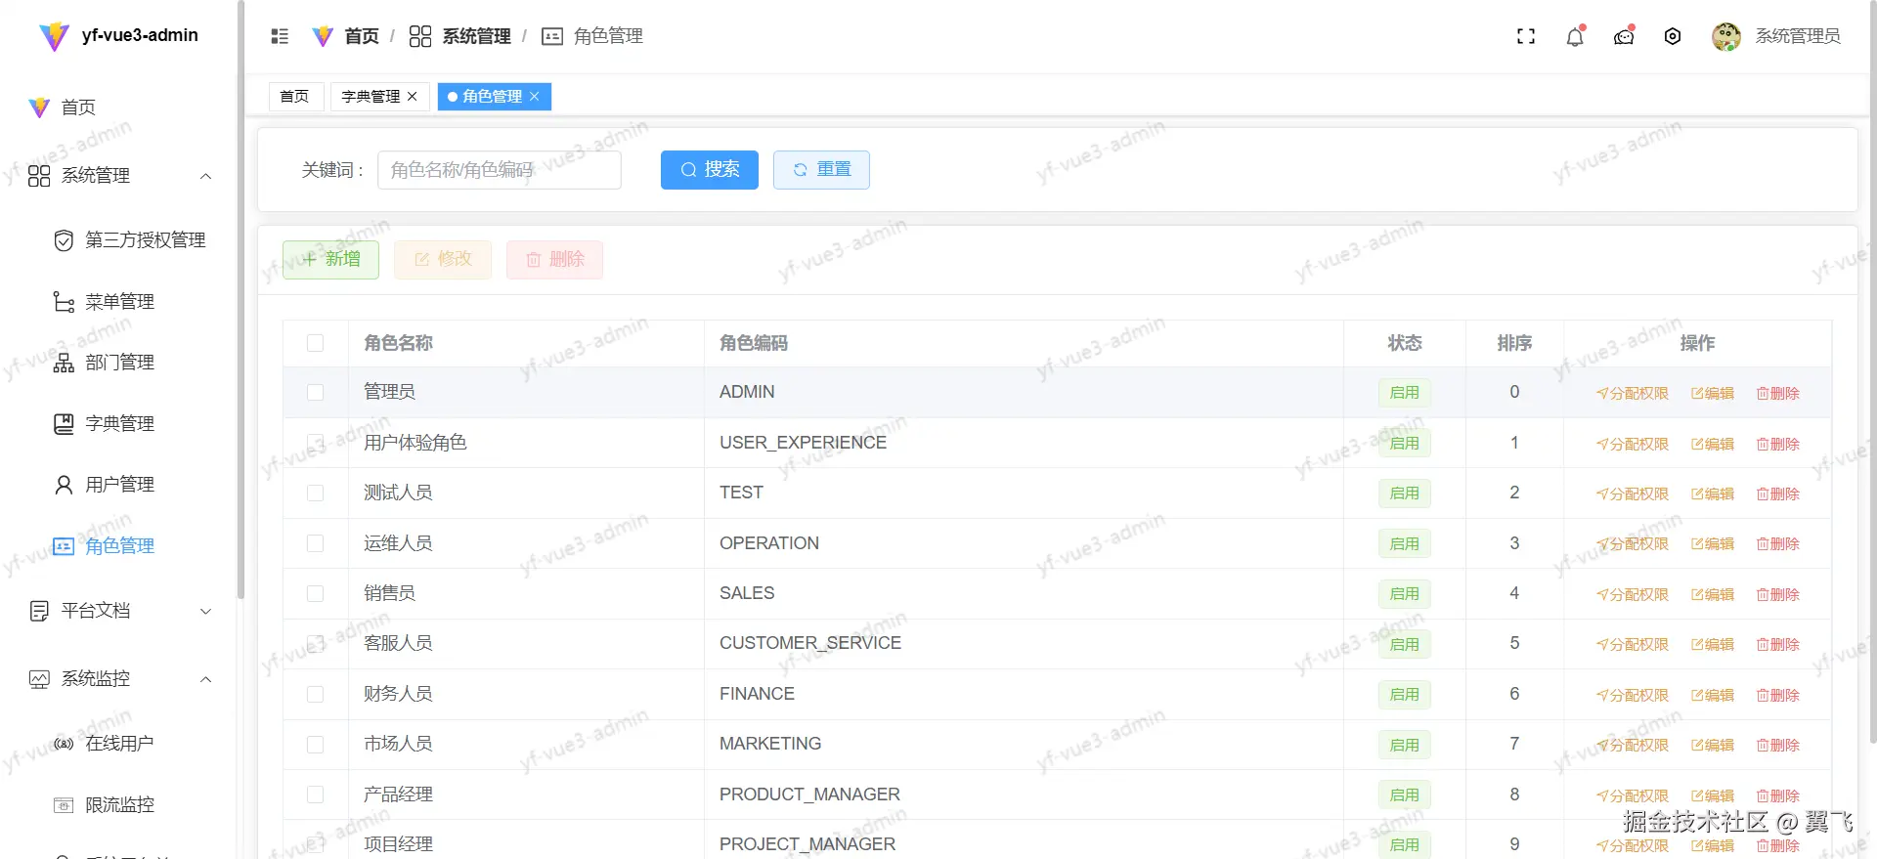Check the 管理员 row checkbox
This screenshot has height=859, width=1877.
[315, 392]
